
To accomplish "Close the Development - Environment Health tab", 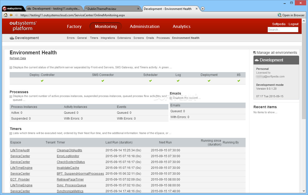I will tap(197, 9).
